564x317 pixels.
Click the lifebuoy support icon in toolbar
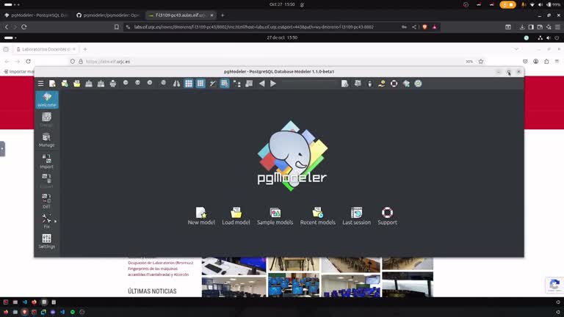[x=394, y=84]
